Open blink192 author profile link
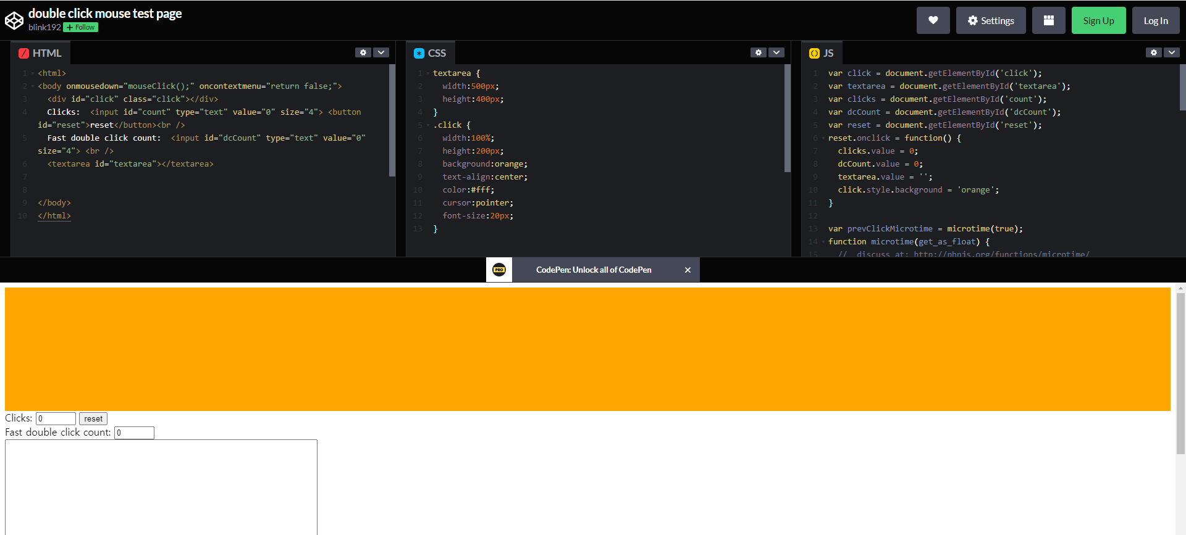This screenshot has width=1186, height=535. point(44,27)
